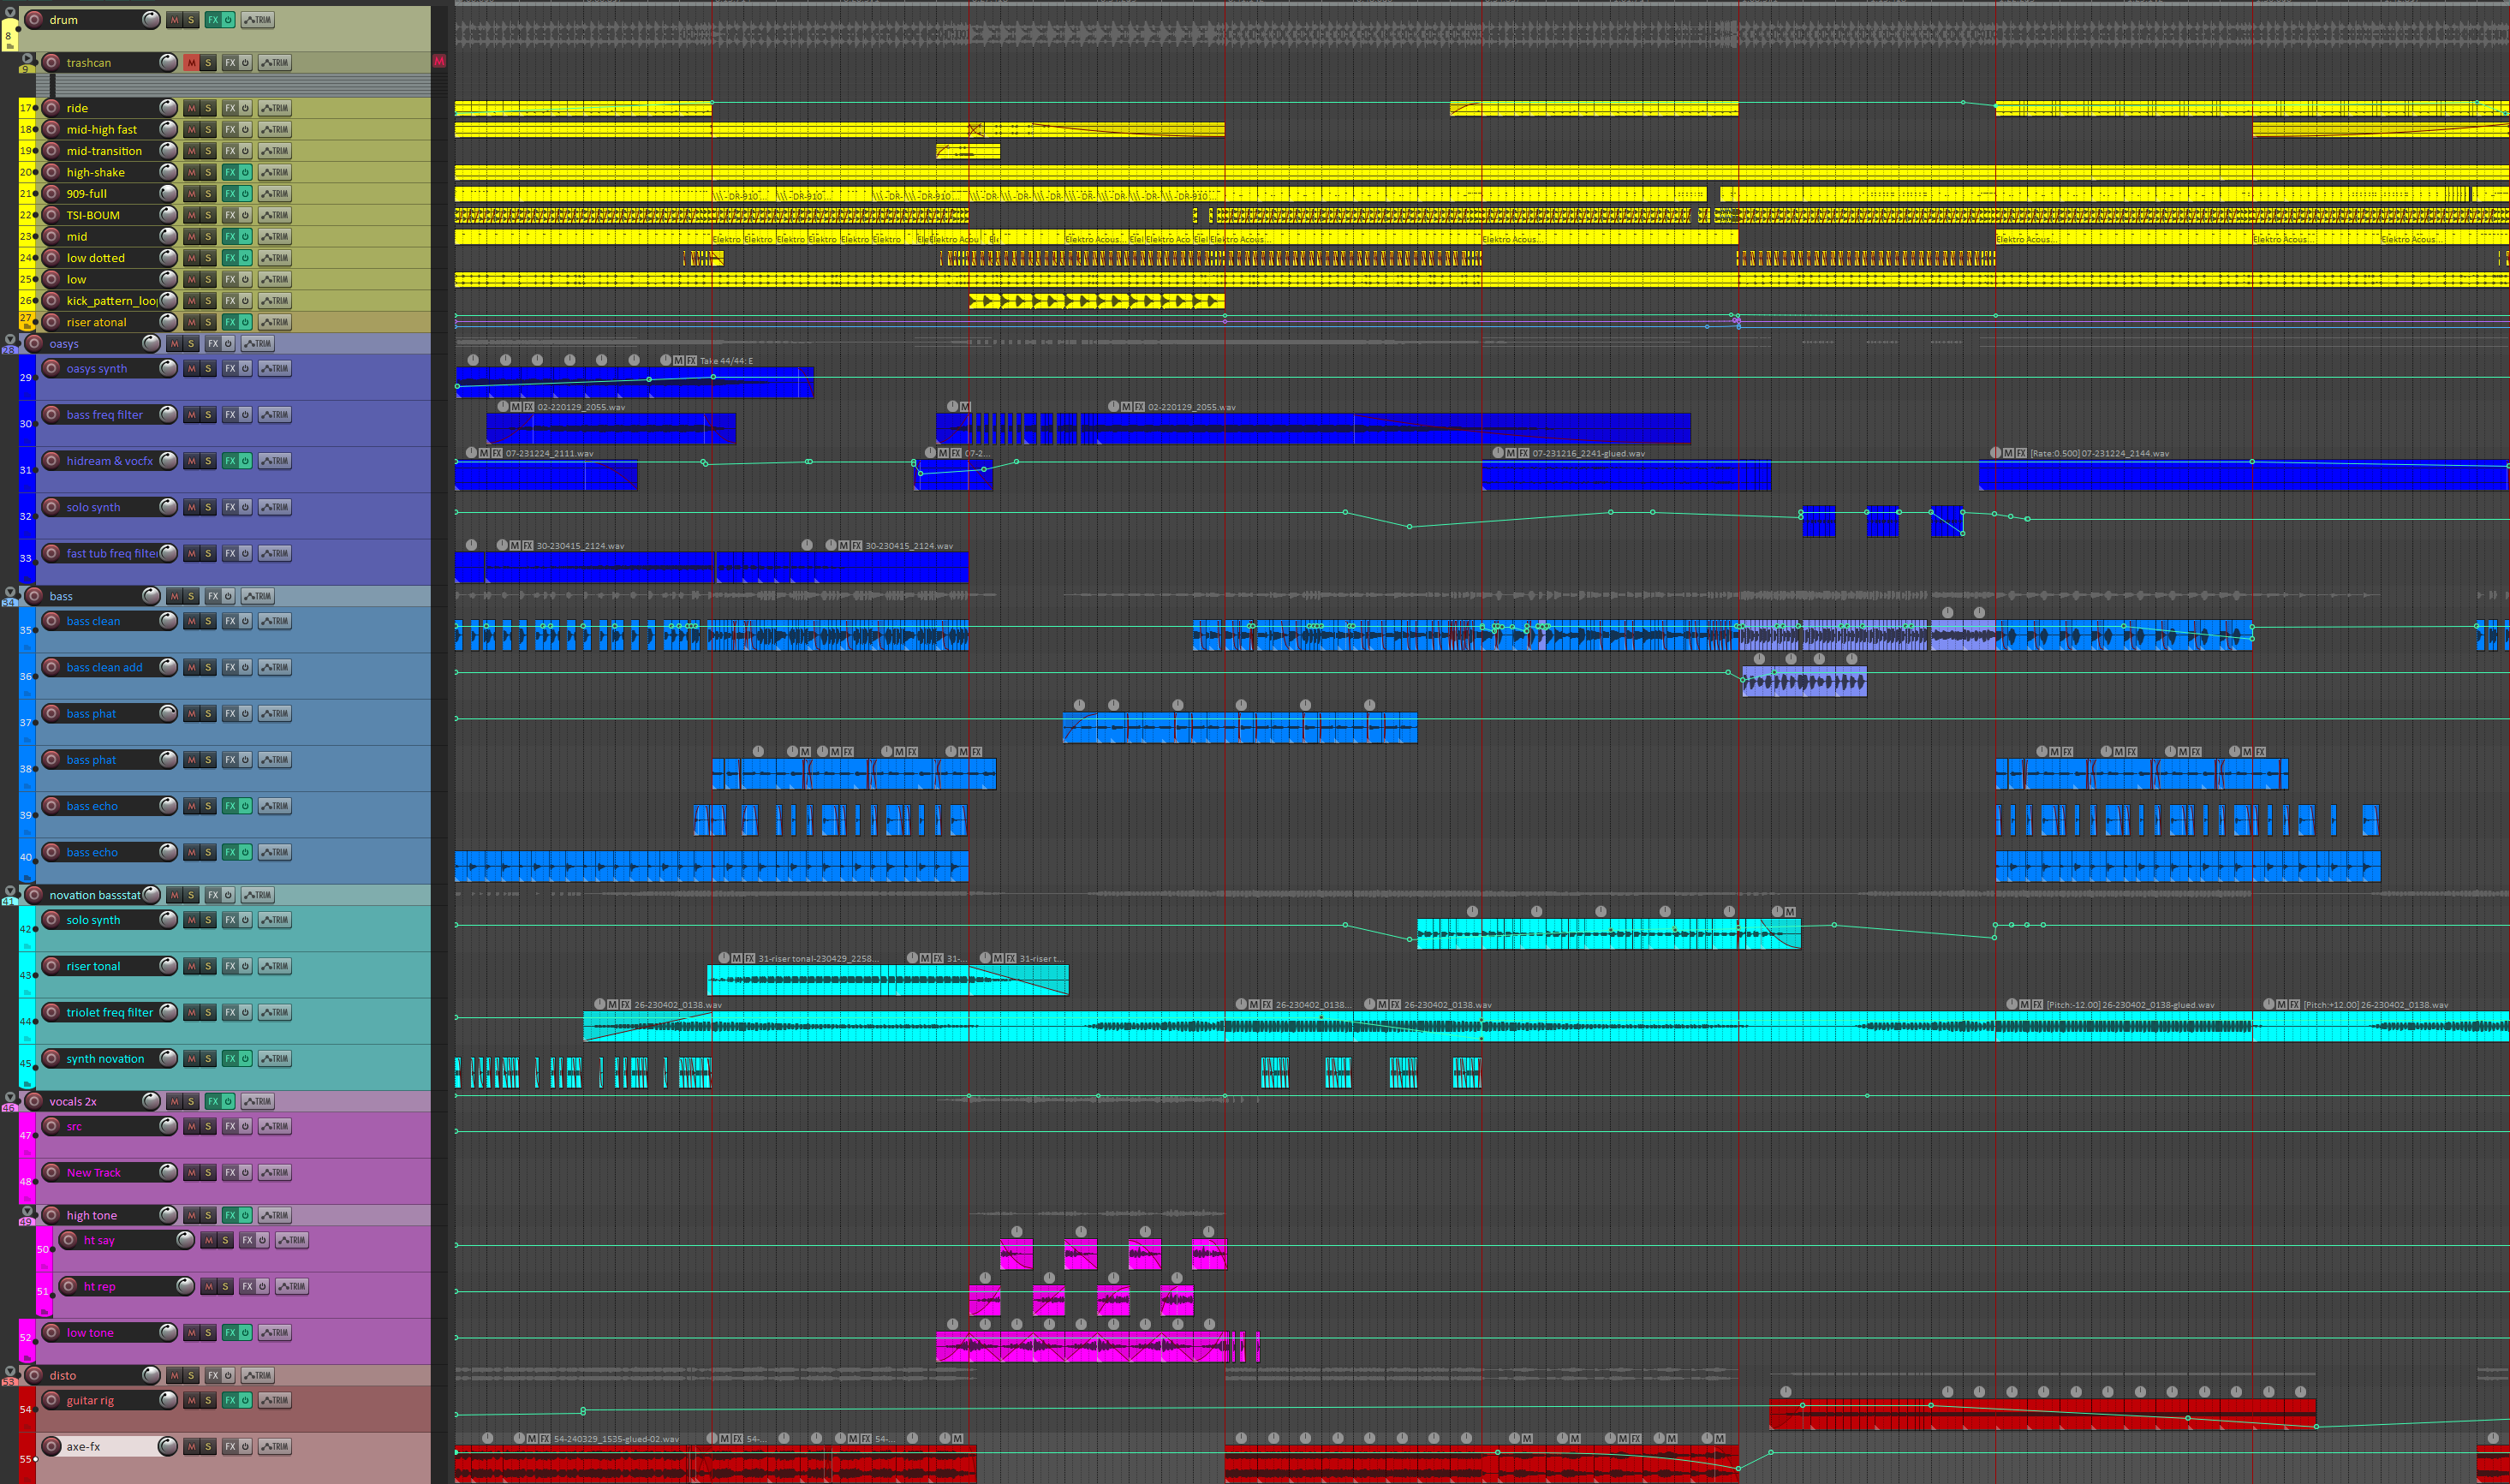
Task: Solo the bass clean add track
Action: (208, 668)
